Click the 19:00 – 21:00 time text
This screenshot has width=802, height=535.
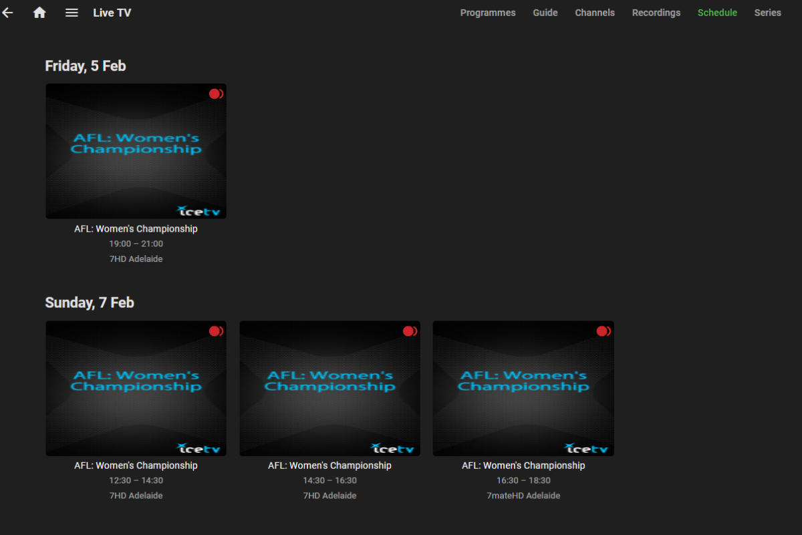coord(136,244)
